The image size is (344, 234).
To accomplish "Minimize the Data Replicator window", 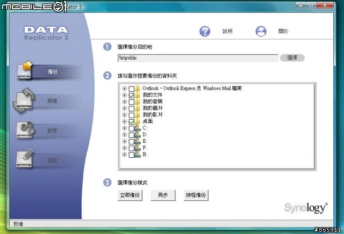I will click(x=300, y=5).
